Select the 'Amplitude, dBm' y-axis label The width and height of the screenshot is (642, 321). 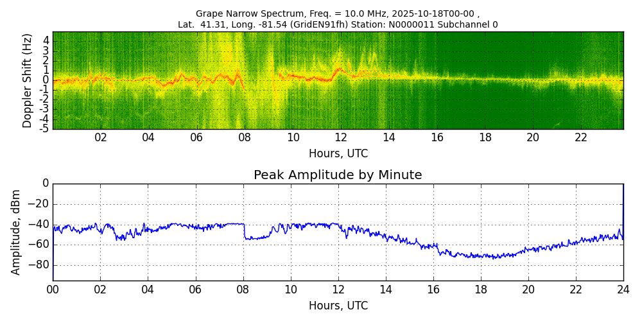point(16,232)
